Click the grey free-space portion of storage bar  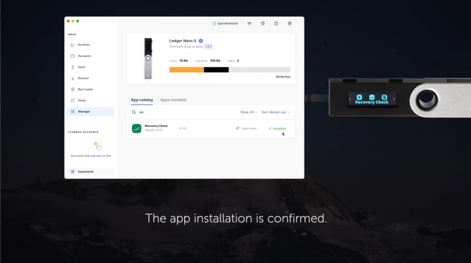[x=260, y=70]
